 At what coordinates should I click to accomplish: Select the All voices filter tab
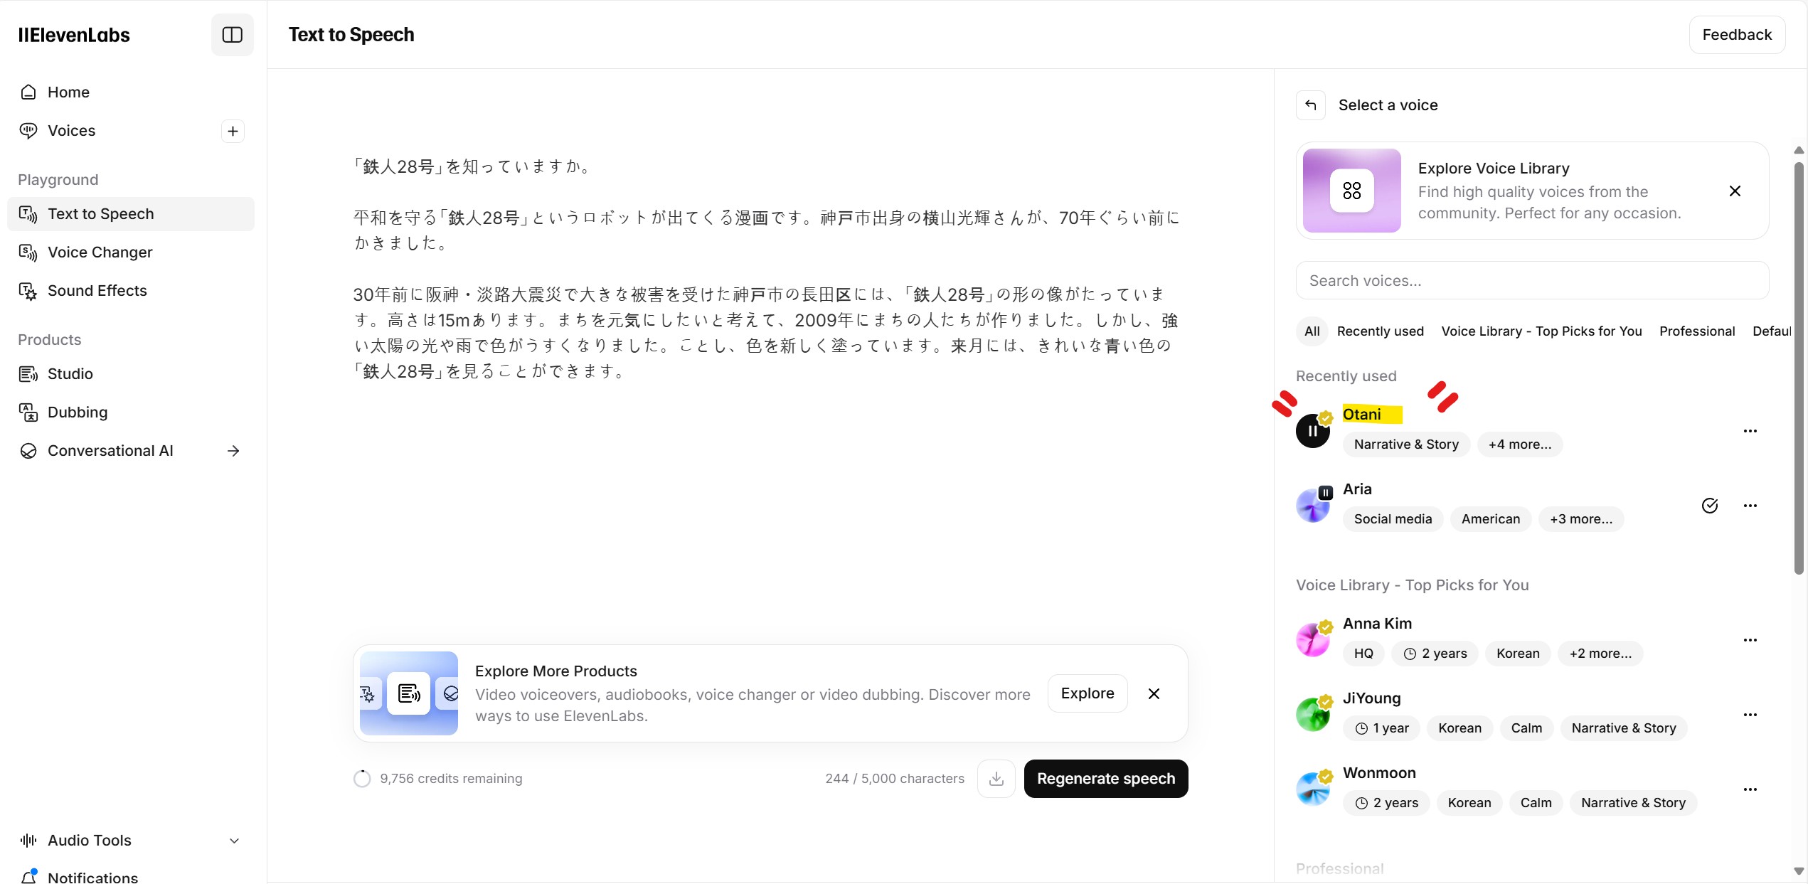(x=1312, y=331)
